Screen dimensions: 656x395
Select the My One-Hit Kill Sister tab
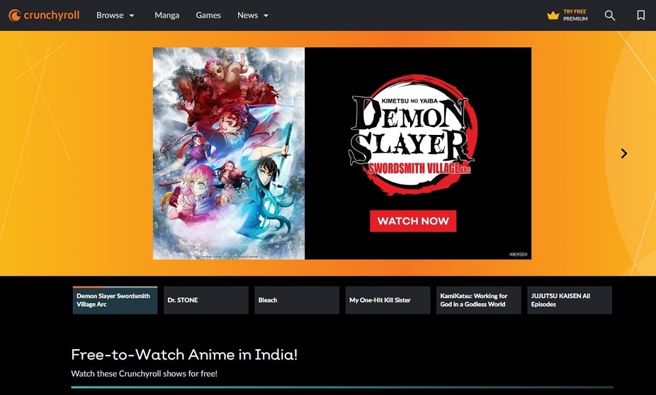[x=388, y=300]
